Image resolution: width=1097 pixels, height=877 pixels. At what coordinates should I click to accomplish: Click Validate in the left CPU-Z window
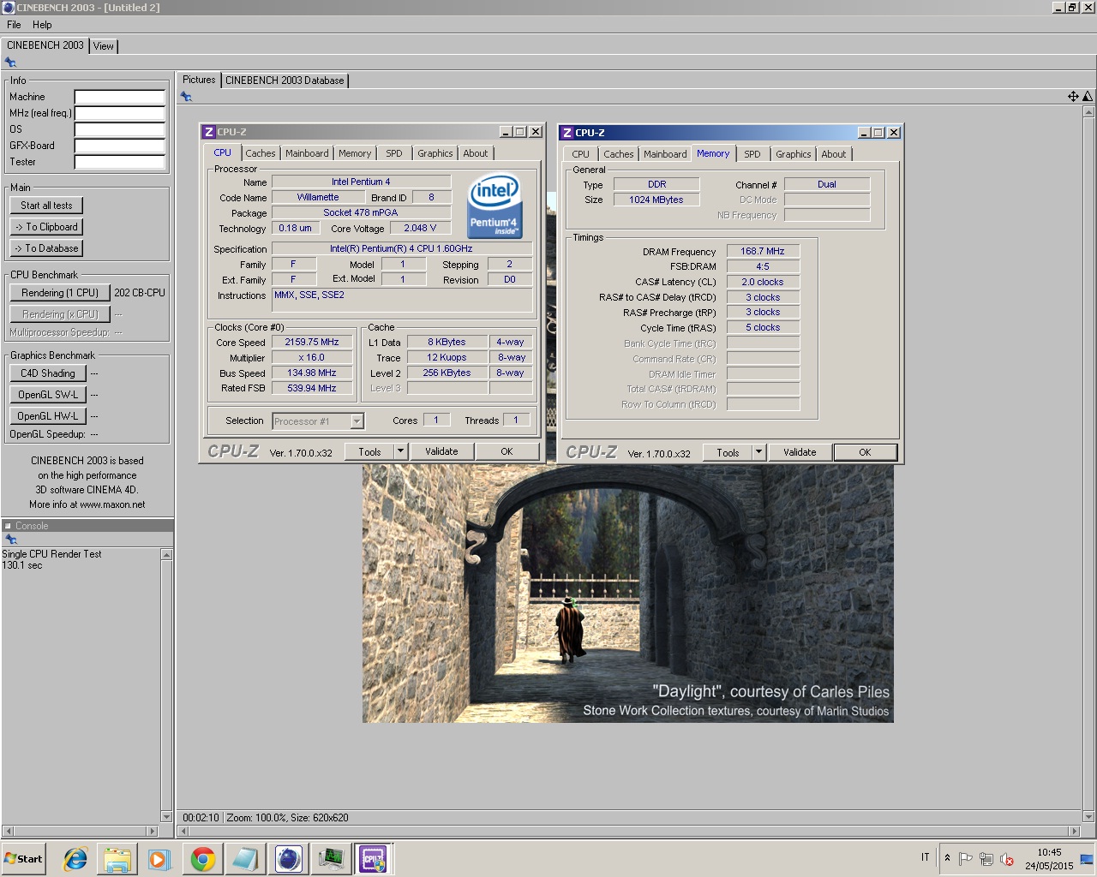441,451
